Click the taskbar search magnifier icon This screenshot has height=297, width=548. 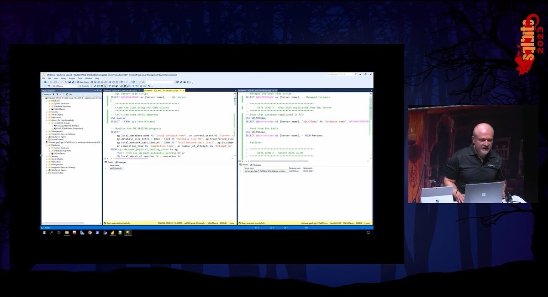[x=52, y=233]
